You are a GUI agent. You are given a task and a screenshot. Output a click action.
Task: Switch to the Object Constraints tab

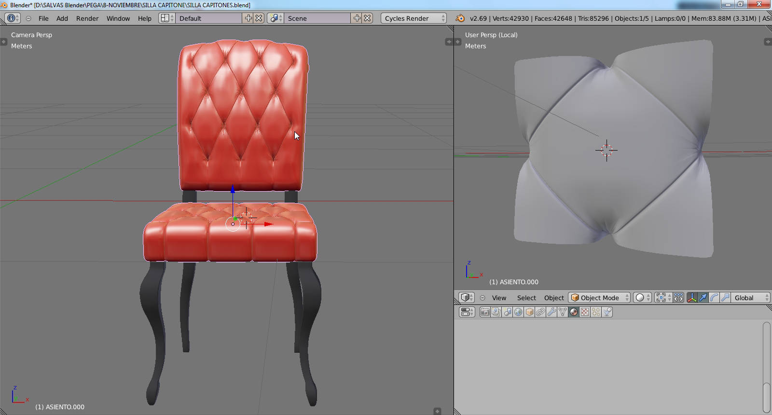point(540,312)
